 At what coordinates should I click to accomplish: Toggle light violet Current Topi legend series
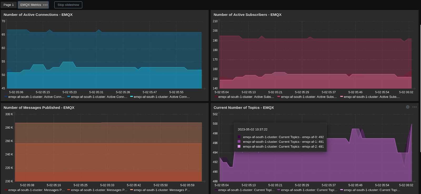click(370, 190)
